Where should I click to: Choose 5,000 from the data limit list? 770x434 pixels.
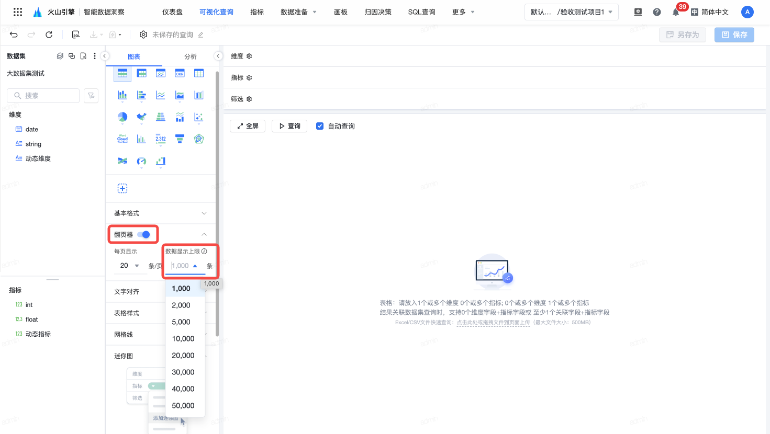[181, 322]
